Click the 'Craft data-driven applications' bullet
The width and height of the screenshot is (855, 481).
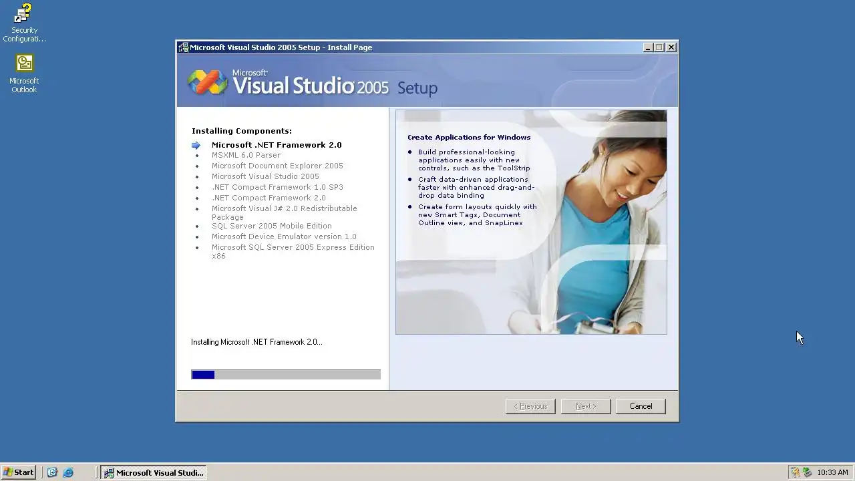476,188
